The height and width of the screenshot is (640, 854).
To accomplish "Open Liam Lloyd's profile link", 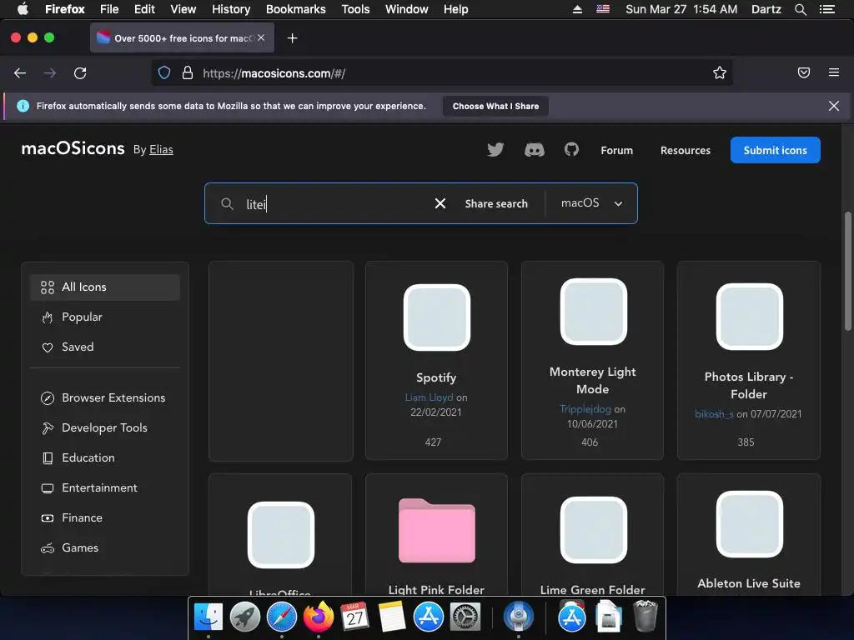I will click(429, 397).
